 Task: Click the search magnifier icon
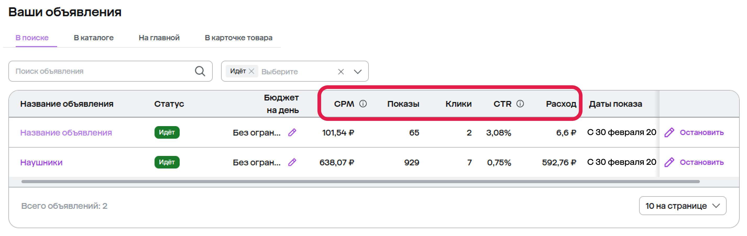(200, 71)
